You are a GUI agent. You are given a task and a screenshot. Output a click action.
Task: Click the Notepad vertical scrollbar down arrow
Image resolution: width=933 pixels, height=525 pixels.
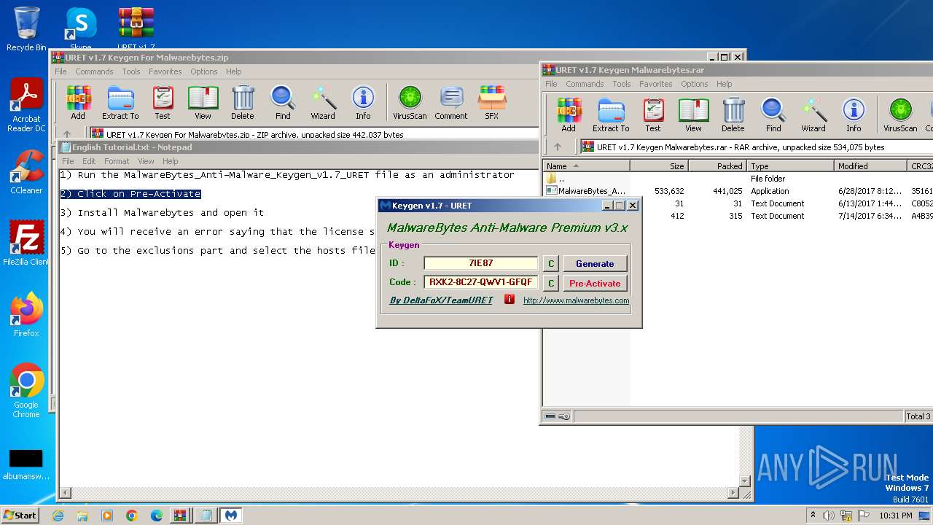click(x=744, y=481)
